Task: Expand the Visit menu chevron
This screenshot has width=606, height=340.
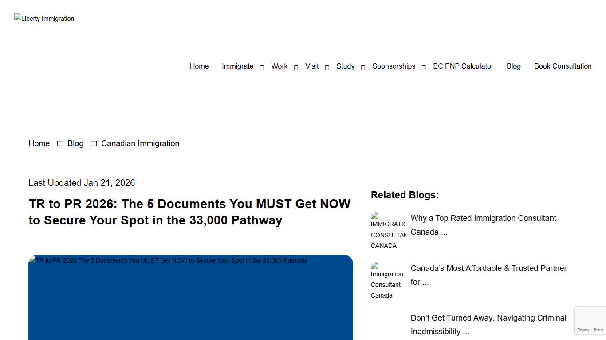Action: pyautogui.click(x=327, y=66)
